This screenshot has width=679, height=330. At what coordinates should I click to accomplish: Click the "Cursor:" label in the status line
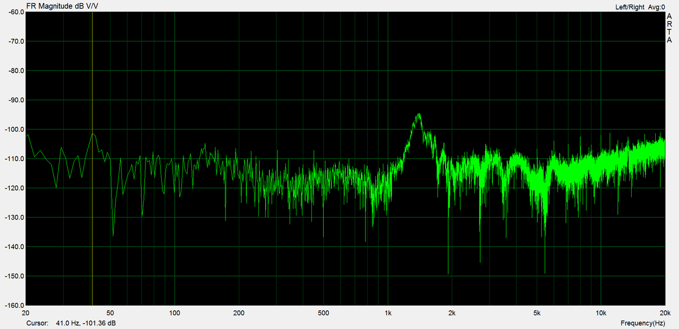coord(37,323)
